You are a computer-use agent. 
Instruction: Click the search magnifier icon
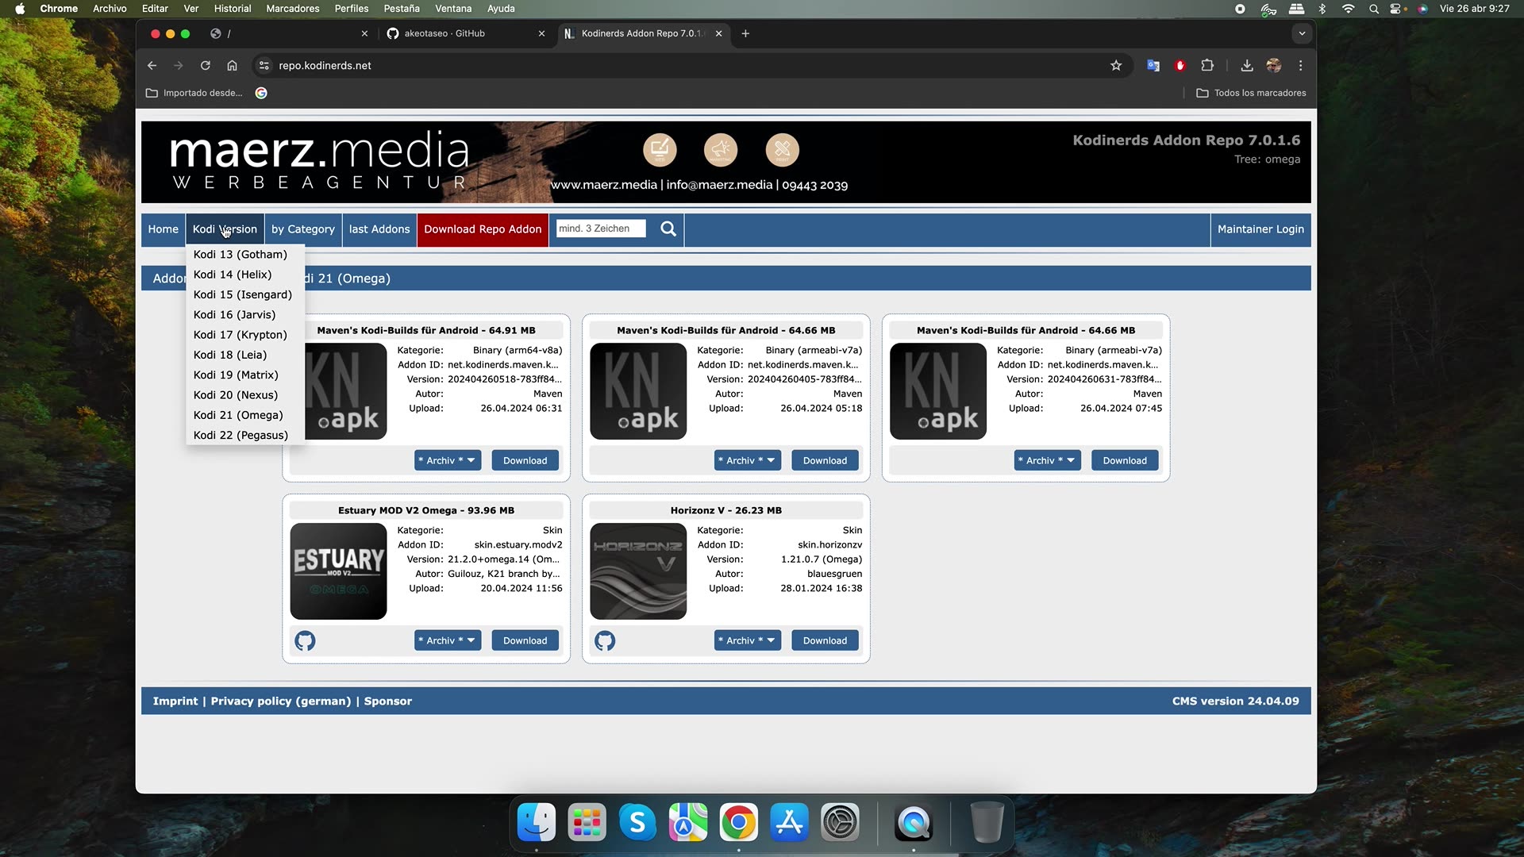(668, 229)
